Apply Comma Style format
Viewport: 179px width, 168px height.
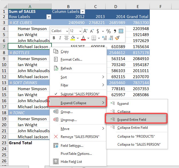115,31
